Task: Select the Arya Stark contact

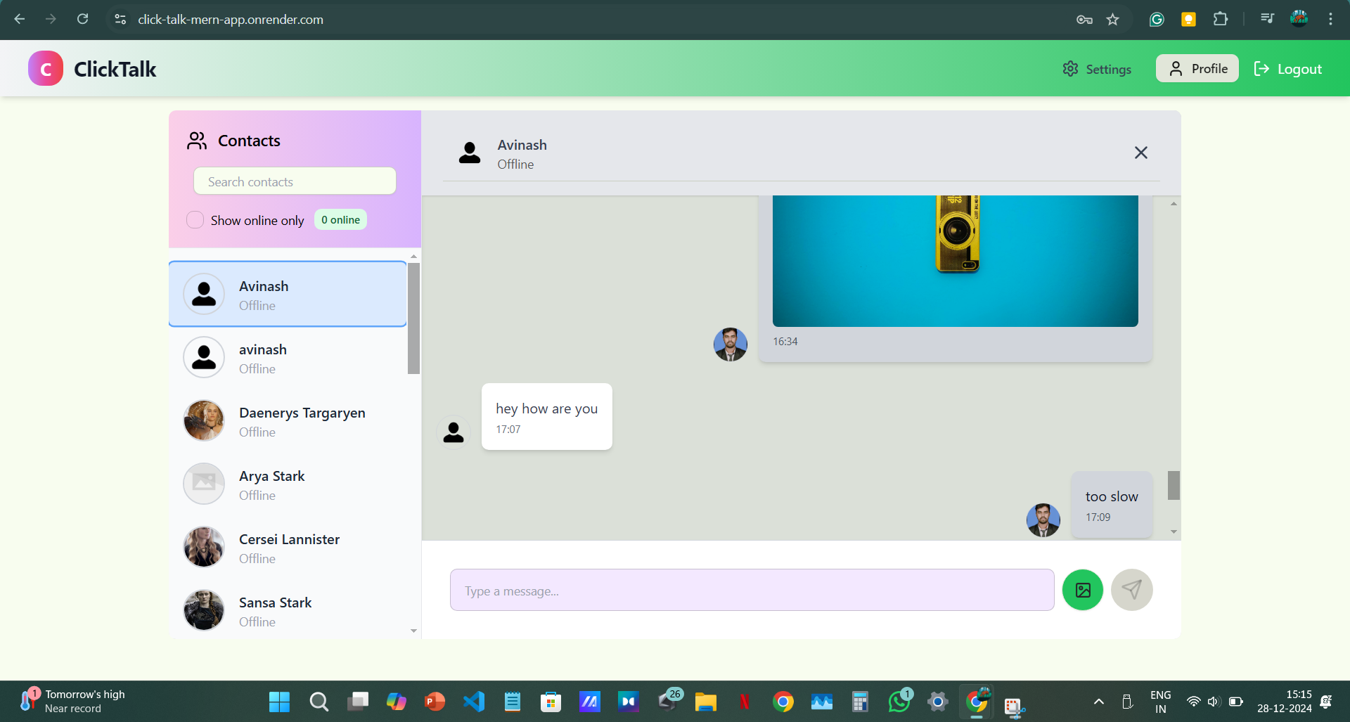Action: 288,484
